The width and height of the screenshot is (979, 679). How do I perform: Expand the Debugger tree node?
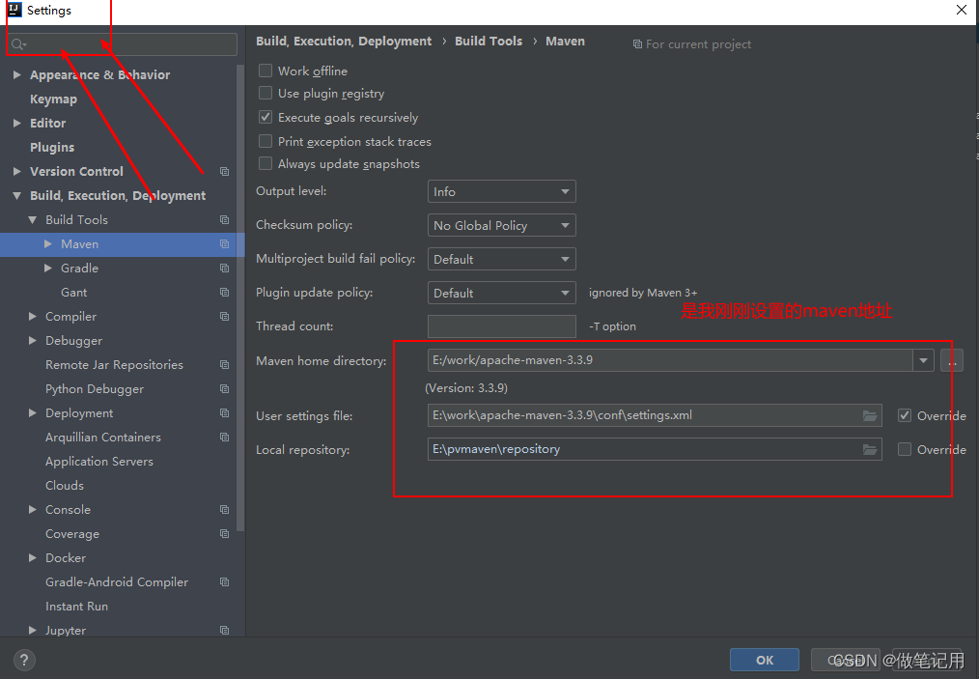point(33,340)
